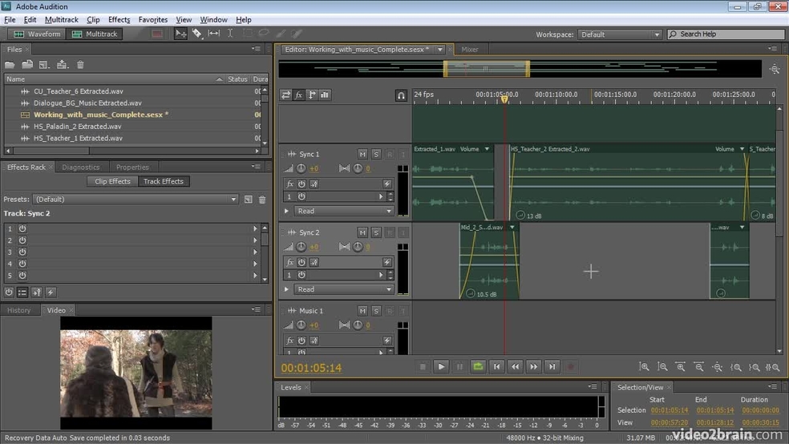Open file folder icon in Files panel
The height and width of the screenshot is (444, 789).
pos(10,64)
